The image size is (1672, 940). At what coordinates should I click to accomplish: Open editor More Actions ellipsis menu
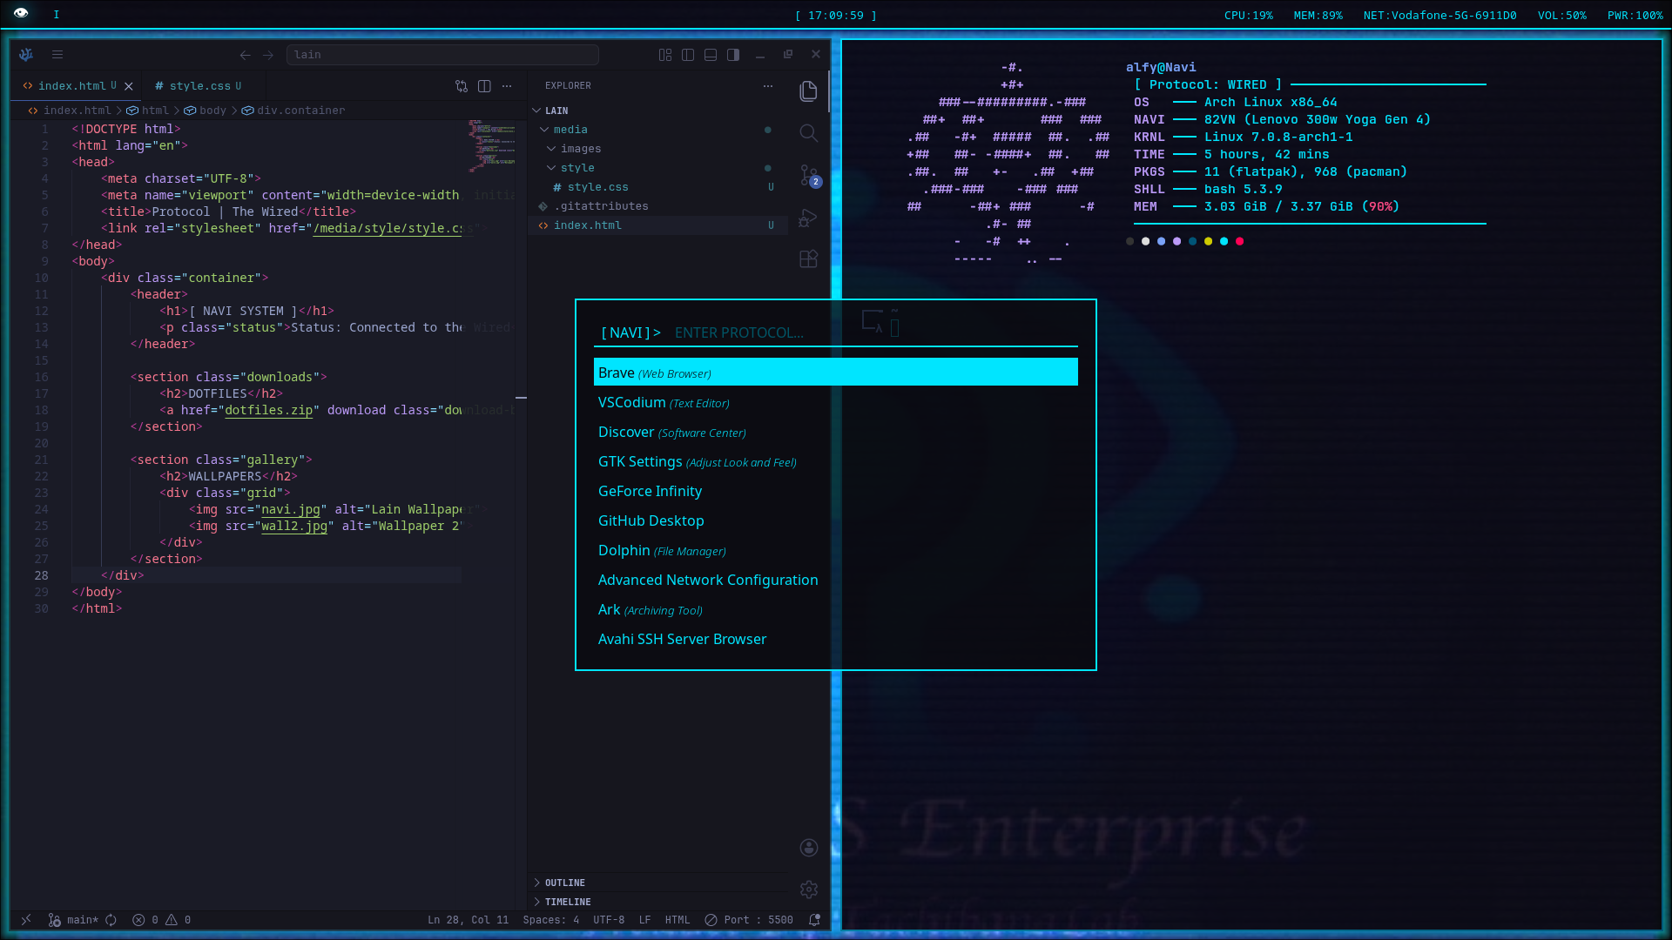pyautogui.click(x=507, y=86)
